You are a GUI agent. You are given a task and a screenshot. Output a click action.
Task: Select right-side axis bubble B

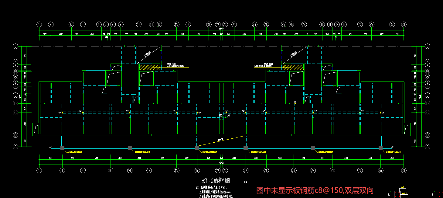428,135
